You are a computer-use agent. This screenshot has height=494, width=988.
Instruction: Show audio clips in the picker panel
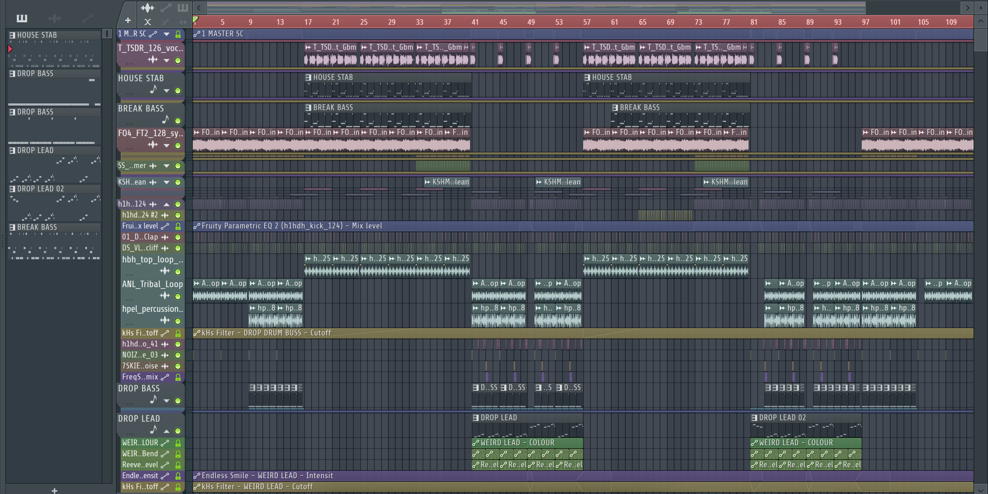[55, 18]
